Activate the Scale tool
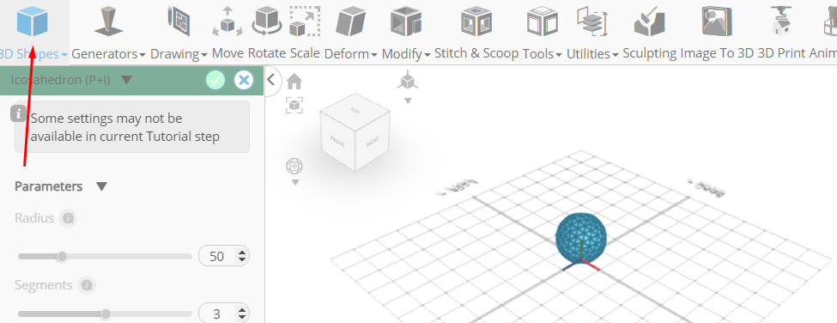Screen dimensions: 837x323 point(305,21)
